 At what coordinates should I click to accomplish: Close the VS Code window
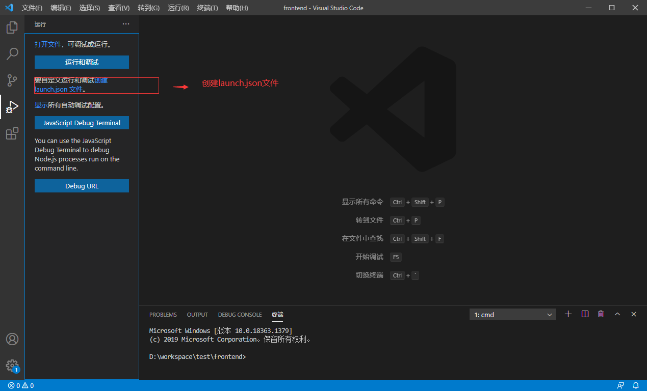click(x=635, y=8)
